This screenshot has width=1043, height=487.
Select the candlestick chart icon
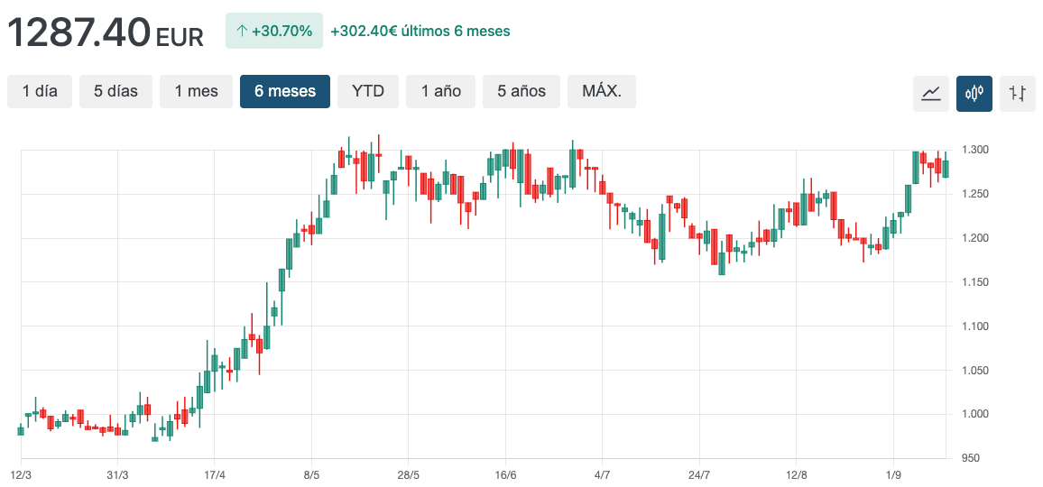point(974,93)
